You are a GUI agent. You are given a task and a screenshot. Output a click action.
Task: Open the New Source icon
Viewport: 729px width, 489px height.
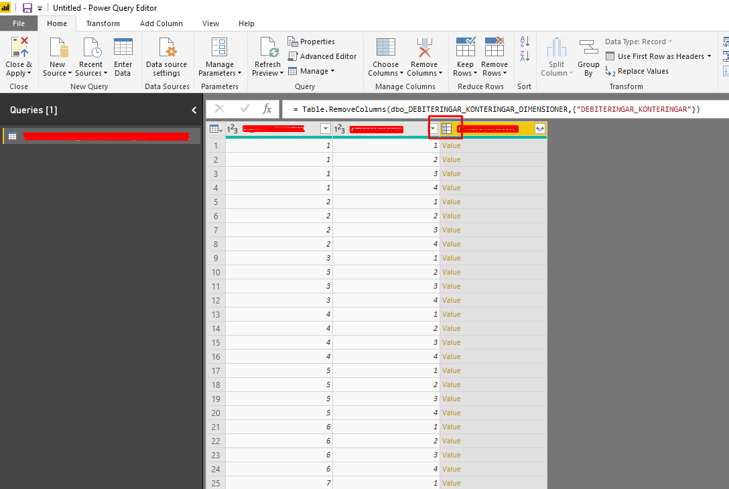click(x=58, y=47)
